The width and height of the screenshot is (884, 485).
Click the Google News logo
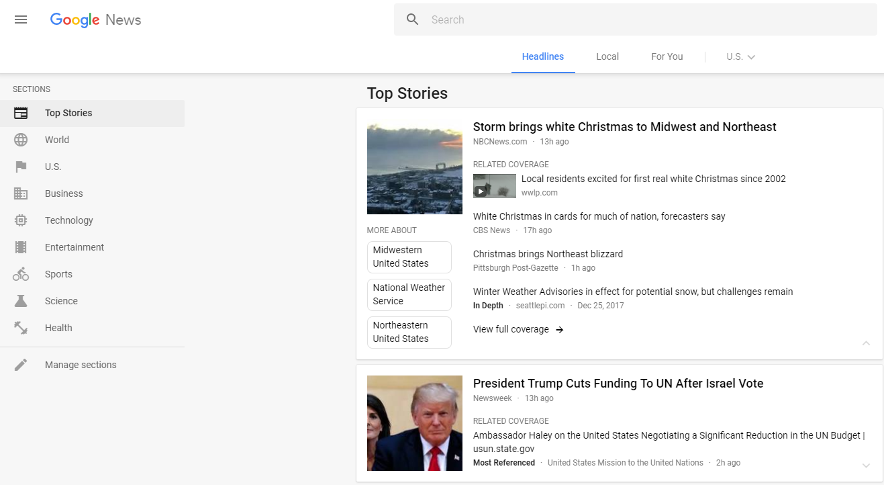[x=96, y=19]
